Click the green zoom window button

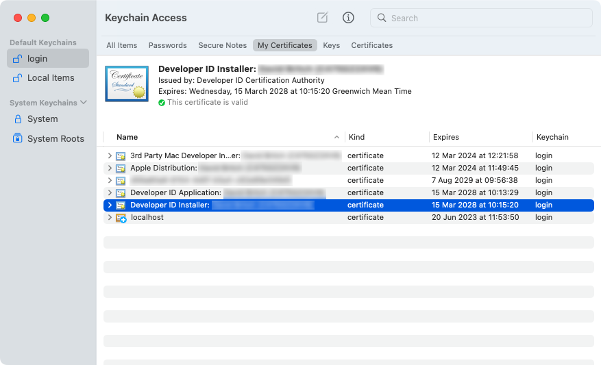[45, 18]
